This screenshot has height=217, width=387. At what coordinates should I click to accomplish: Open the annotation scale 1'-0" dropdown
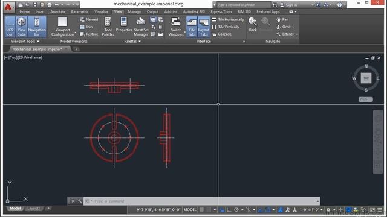pyautogui.click(x=311, y=210)
